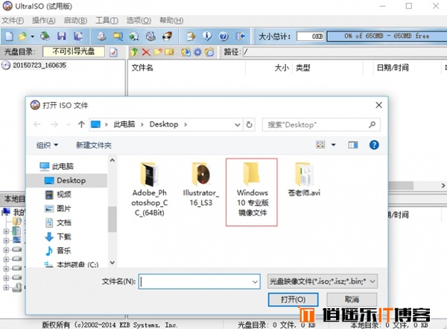Click the disc properties icon beside 不可引导光盘
The width and height of the screenshot is (447, 329).
click(113, 52)
